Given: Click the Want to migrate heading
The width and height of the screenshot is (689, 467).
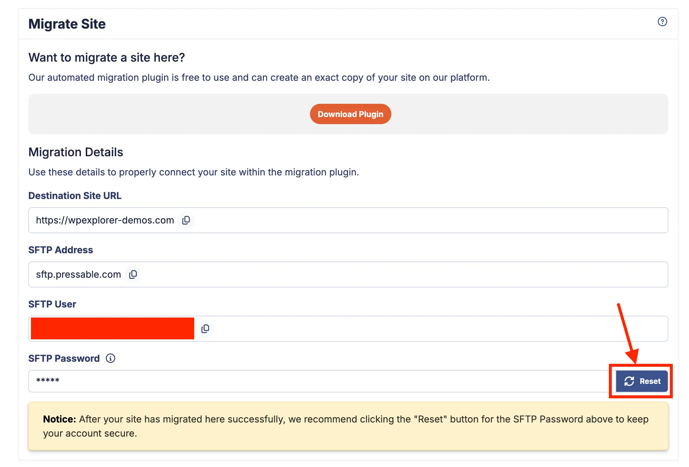Looking at the screenshot, I should [x=106, y=57].
